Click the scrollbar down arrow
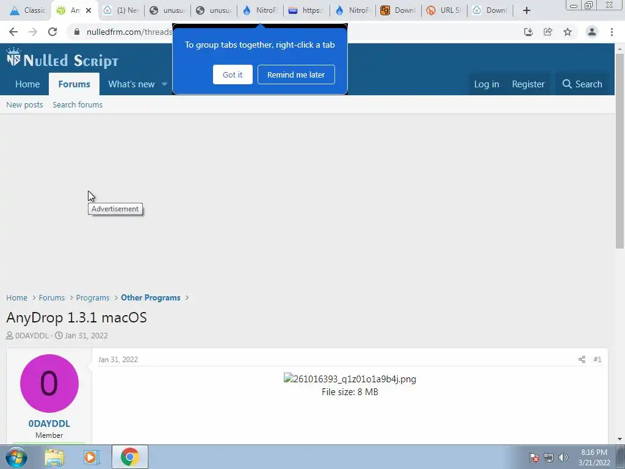 (620, 439)
